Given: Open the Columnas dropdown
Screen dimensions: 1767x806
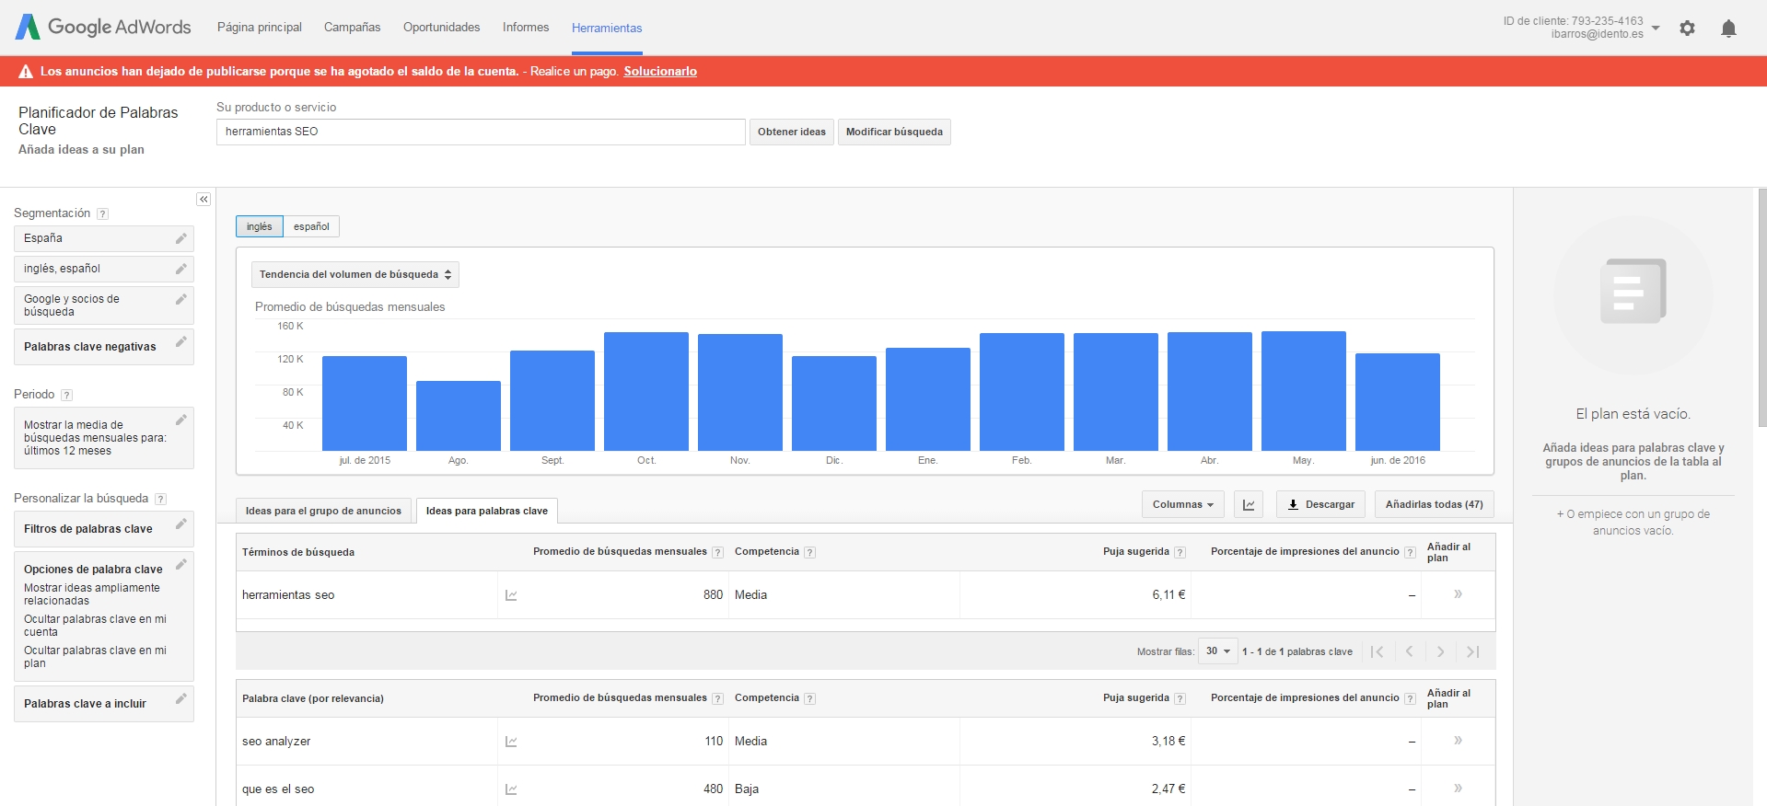Looking at the screenshot, I should tap(1183, 504).
